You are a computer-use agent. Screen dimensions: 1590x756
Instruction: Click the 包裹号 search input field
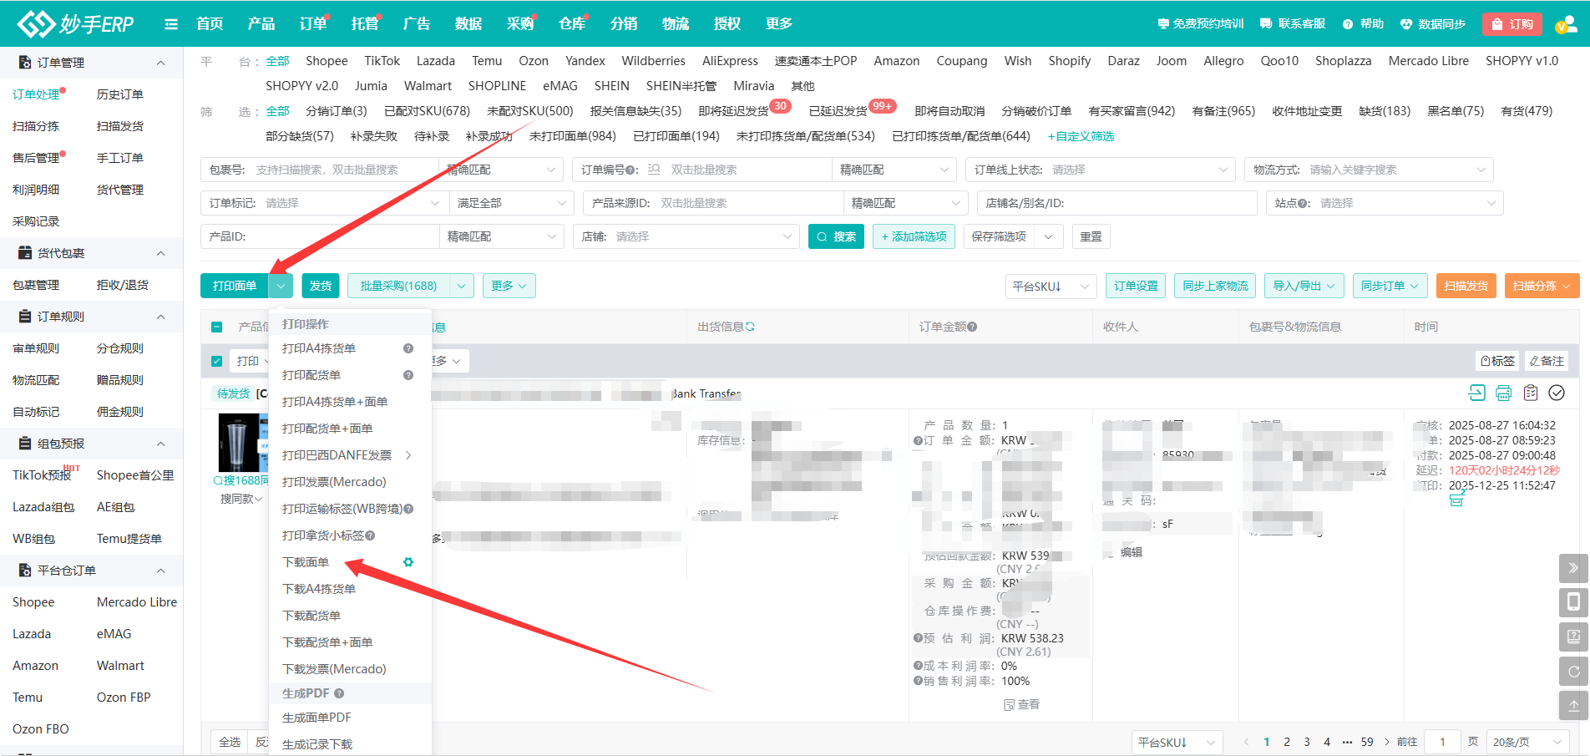point(320,170)
